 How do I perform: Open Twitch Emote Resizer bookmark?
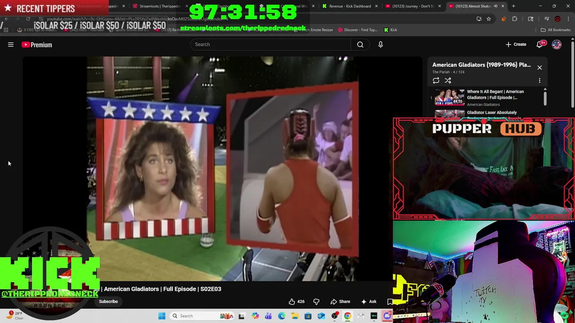point(317,30)
